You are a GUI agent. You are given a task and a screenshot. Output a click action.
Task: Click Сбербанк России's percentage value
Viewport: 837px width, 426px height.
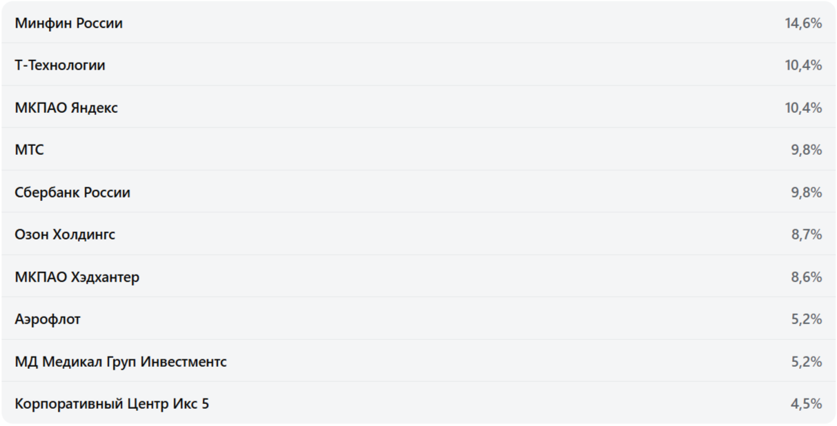click(806, 193)
